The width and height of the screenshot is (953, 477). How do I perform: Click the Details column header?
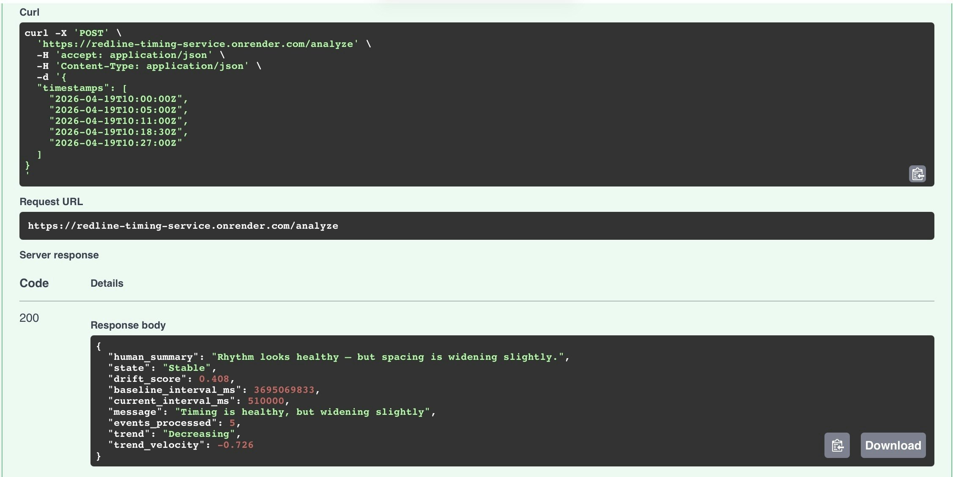[x=107, y=283]
